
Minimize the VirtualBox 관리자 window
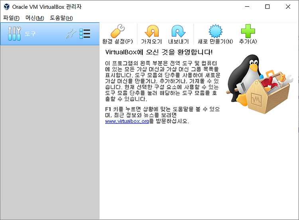click(x=247, y=7)
